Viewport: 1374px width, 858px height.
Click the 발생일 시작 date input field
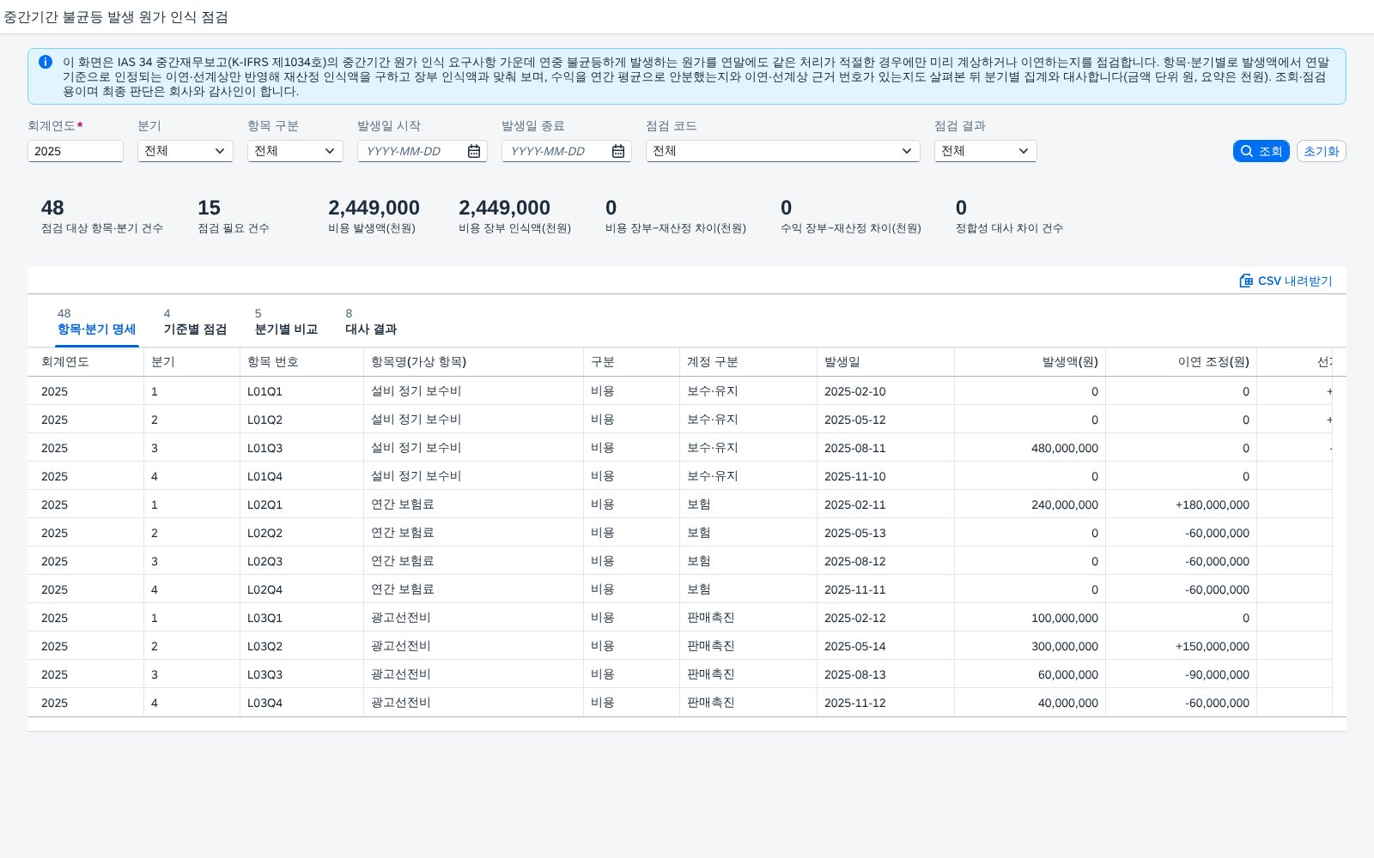pos(412,151)
